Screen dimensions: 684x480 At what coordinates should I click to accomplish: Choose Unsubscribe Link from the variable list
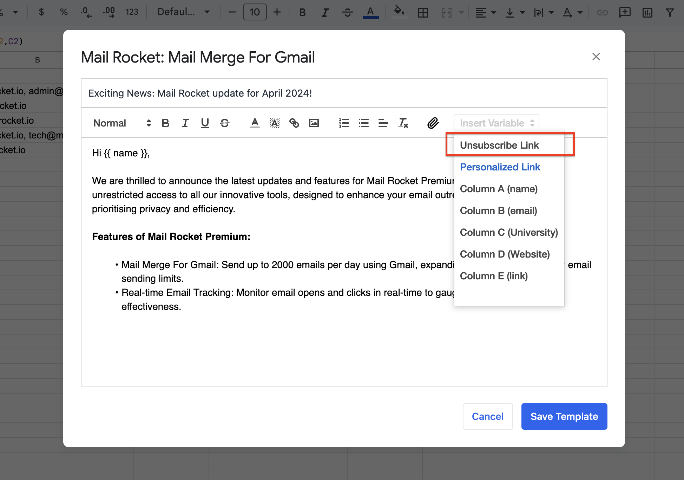pos(499,145)
